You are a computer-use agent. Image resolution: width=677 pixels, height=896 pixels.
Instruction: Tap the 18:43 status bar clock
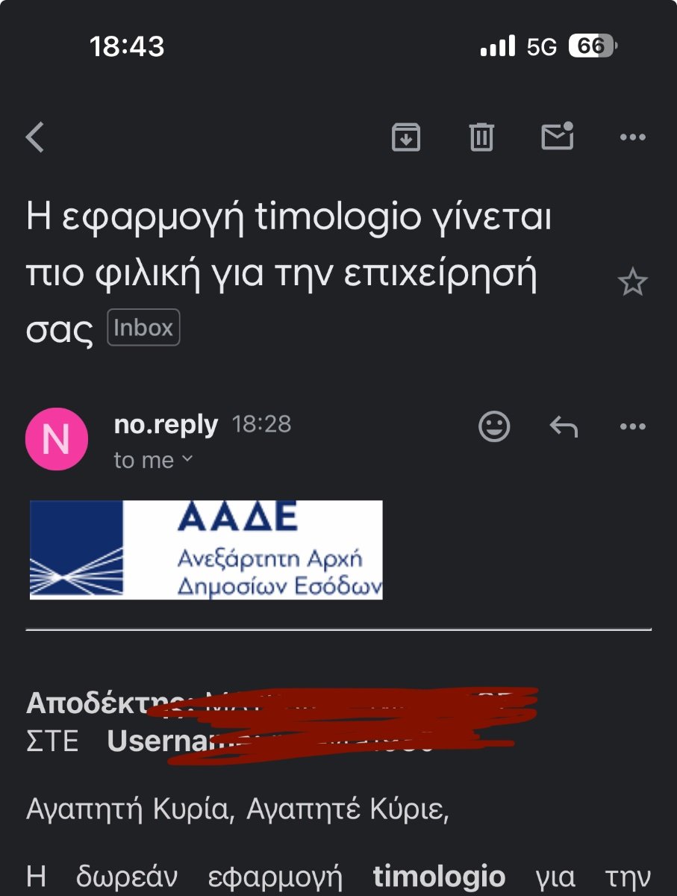click(127, 47)
